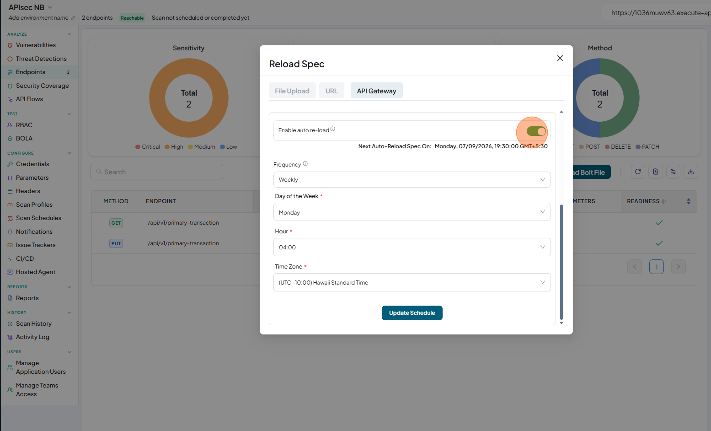Switch to the File Upload tab
The height and width of the screenshot is (431, 711).
(x=292, y=91)
